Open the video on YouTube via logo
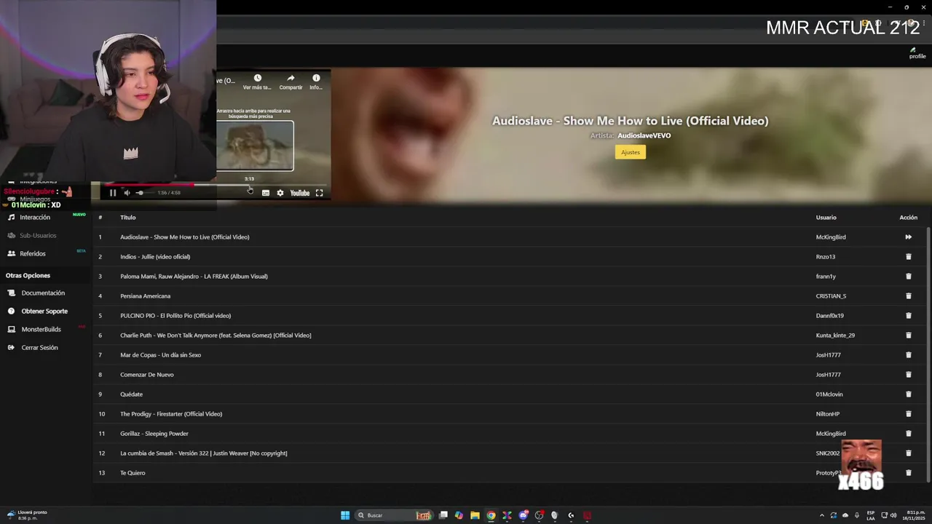This screenshot has width=932, height=524. (x=300, y=193)
